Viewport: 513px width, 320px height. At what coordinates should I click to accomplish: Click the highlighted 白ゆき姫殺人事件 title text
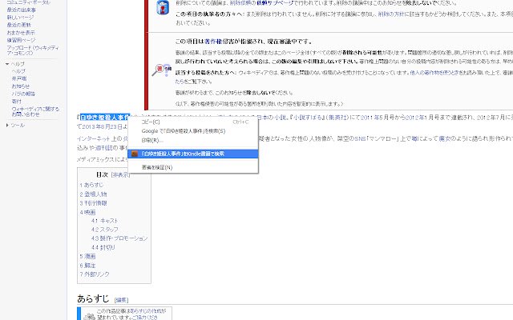pyautogui.click(x=105, y=118)
